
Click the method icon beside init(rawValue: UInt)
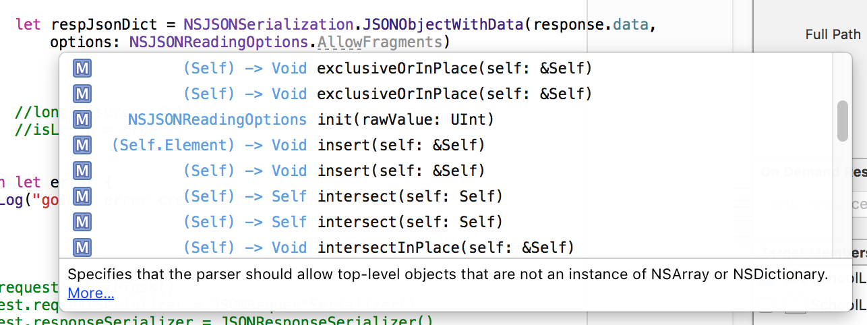point(82,120)
